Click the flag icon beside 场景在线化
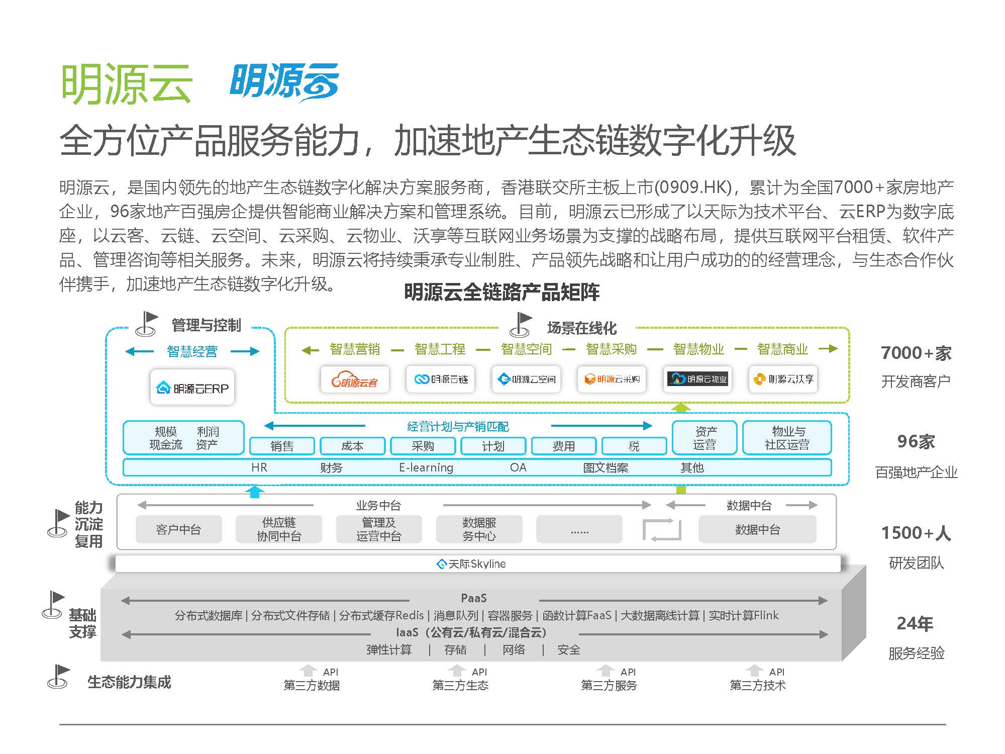Screen dimensions: 1005x754 521,325
